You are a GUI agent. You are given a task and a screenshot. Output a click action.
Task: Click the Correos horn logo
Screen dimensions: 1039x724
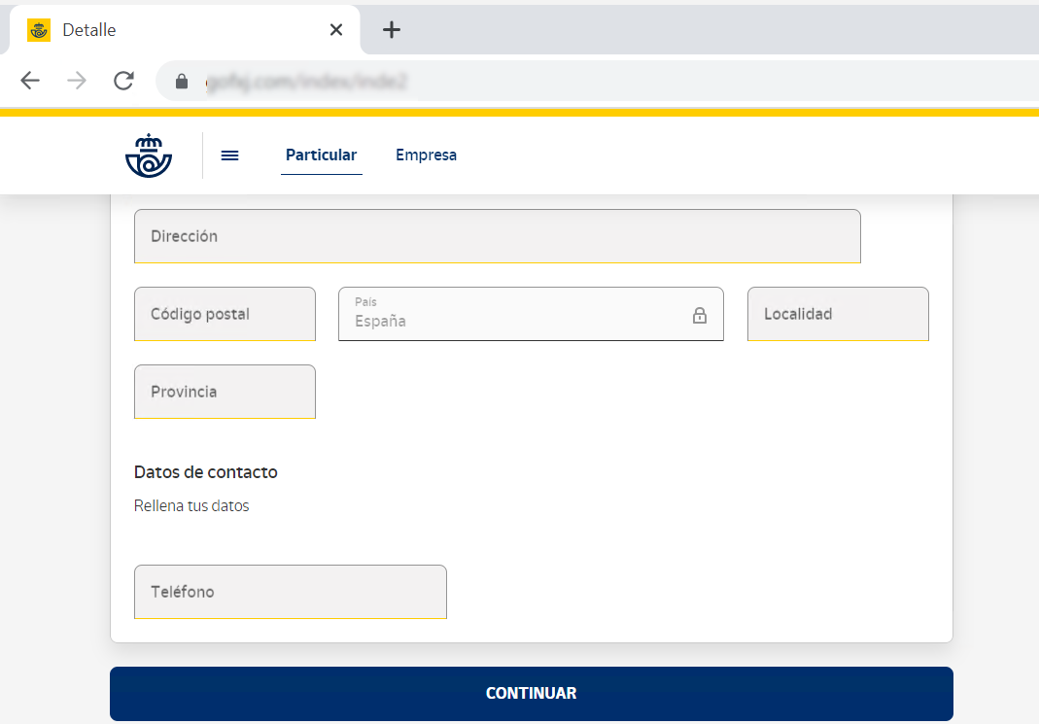click(149, 155)
